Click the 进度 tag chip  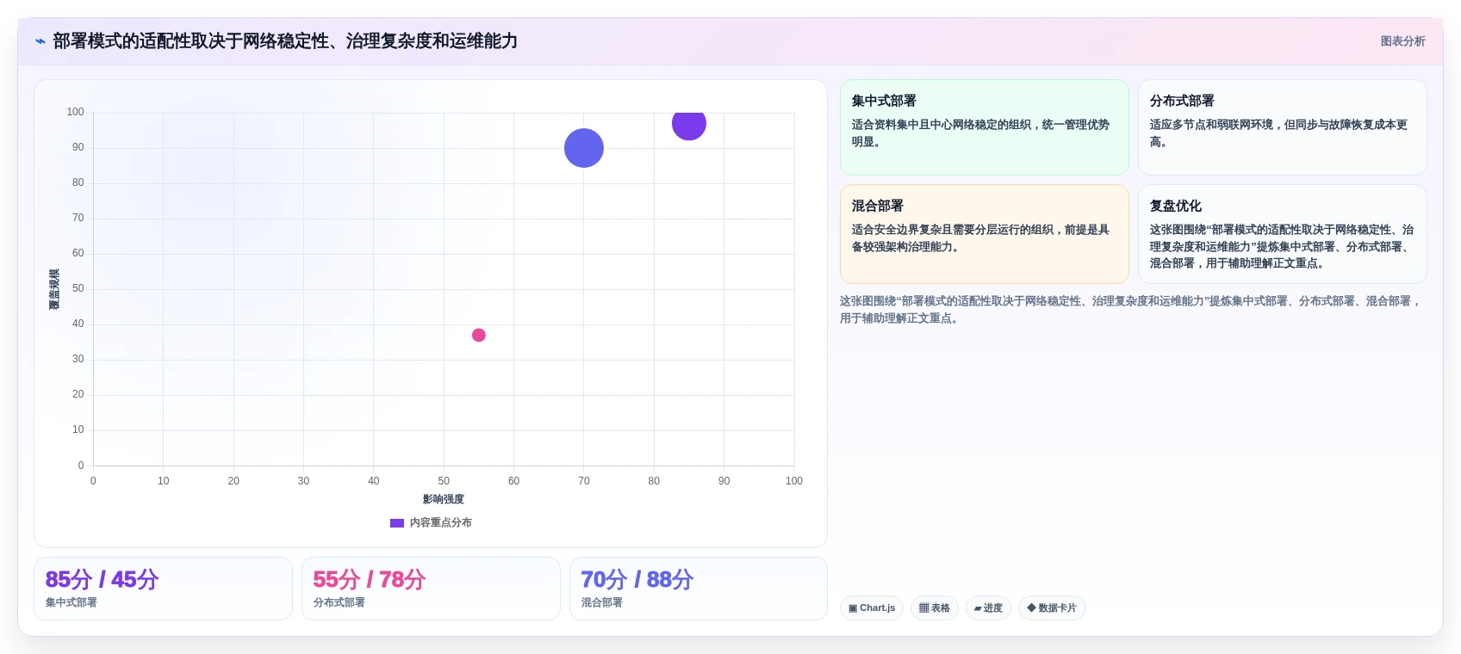pos(988,608)
